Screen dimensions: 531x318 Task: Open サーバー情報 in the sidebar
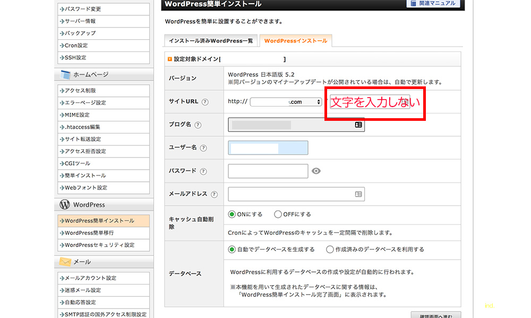[x=104, y=21]
